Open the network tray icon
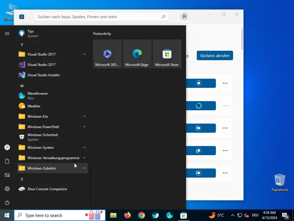Screen dimensions: 294x221 [x=240, y=215]
